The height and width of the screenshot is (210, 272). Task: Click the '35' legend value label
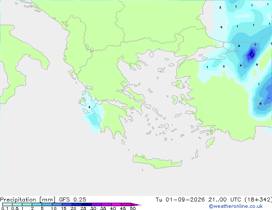[103, 208]
